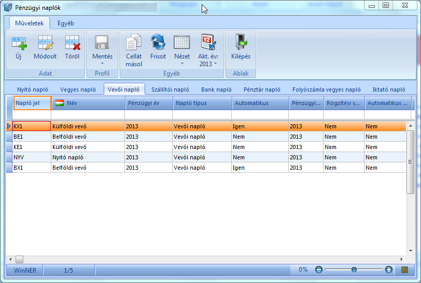421x283 pixels.
Task: Click the zoom out minus icon
Action: coord(319,270)
